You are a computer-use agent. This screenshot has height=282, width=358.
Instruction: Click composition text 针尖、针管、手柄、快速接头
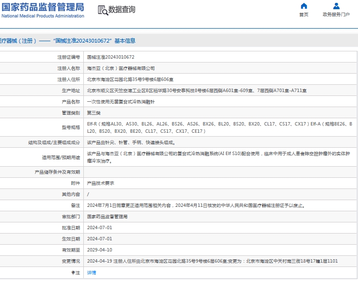coord(131,142)
